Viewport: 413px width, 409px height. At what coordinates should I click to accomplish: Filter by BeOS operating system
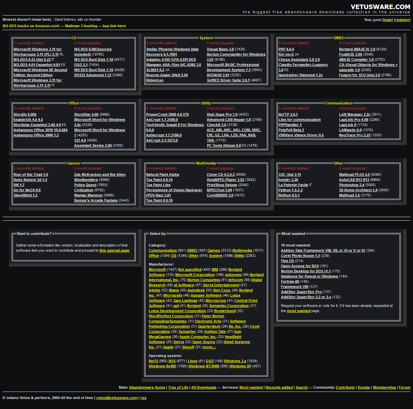click(153, 361)
